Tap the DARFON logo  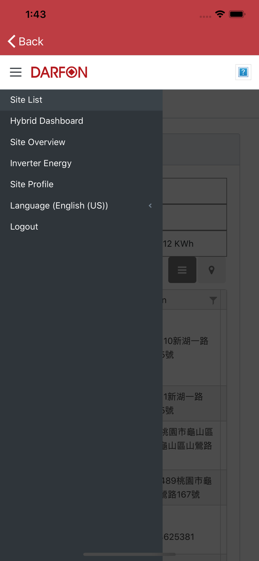pos(59,72)
